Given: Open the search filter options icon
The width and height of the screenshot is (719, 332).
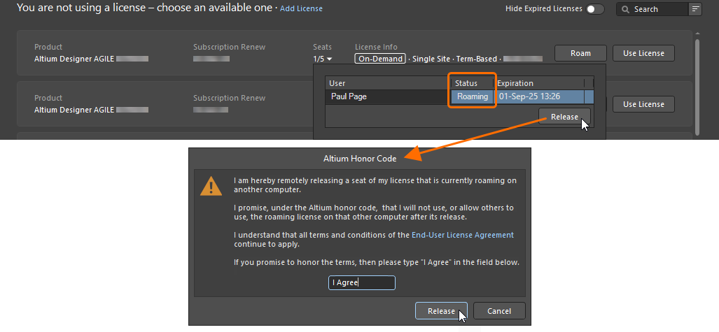Looking at the screenshot, I should click(x=695, y=9).
